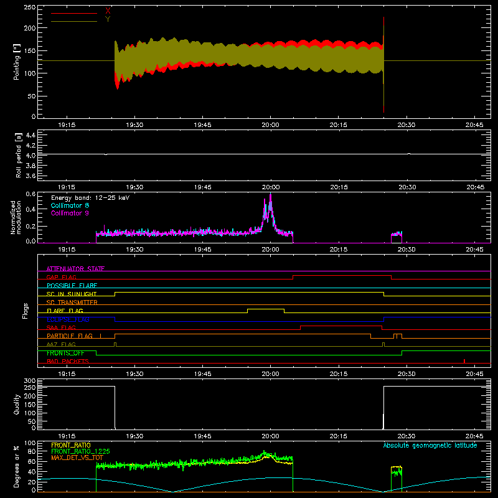Click the BAD_PACKETS flag label
The width and height of the screenshot is (498, 498).
pos(68,361)
